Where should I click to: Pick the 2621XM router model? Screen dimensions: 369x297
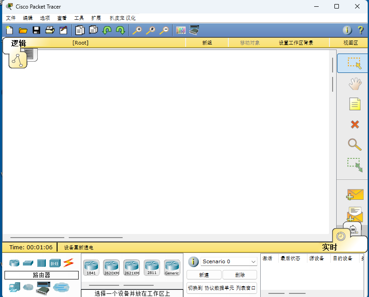132,268
